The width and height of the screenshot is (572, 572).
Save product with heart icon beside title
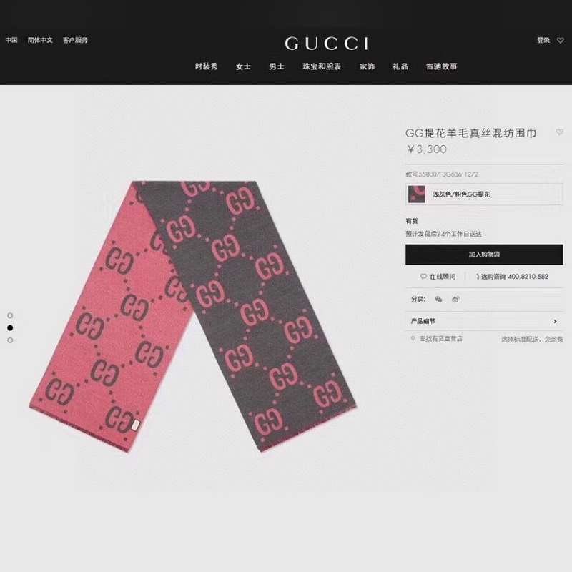pyautogui.click(x=559, y=132)
